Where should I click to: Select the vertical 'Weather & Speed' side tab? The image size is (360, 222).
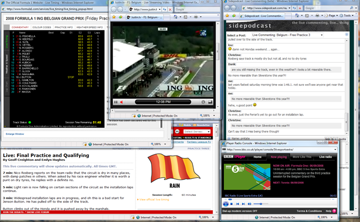[7, 64]
